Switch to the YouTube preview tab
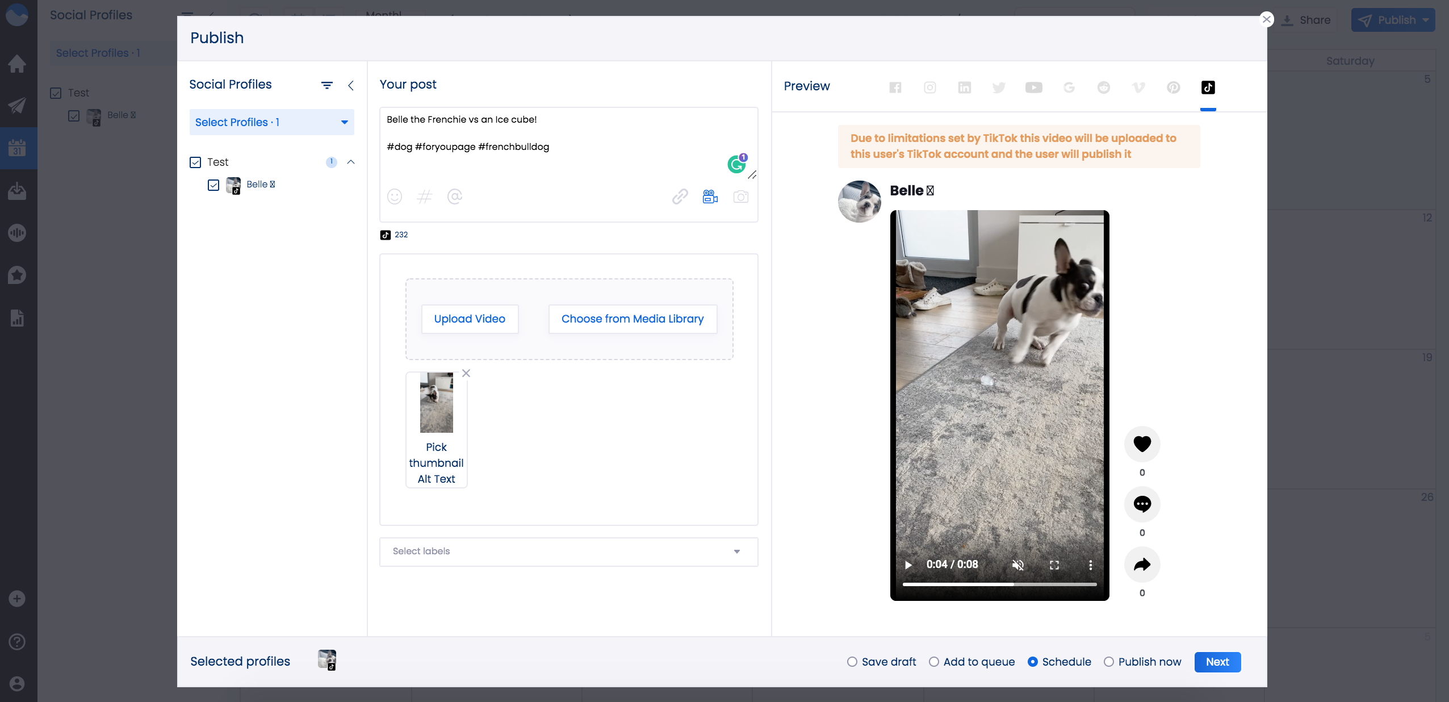Screen dimensions: 1449x702 [1034, 87]
